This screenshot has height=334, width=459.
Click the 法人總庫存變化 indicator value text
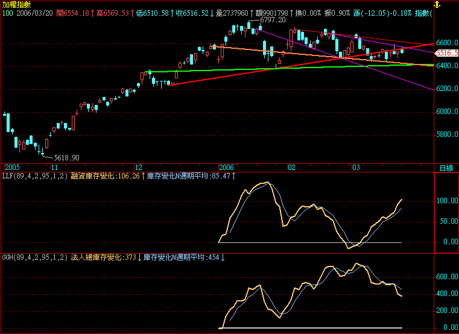[x=105, y=257]
